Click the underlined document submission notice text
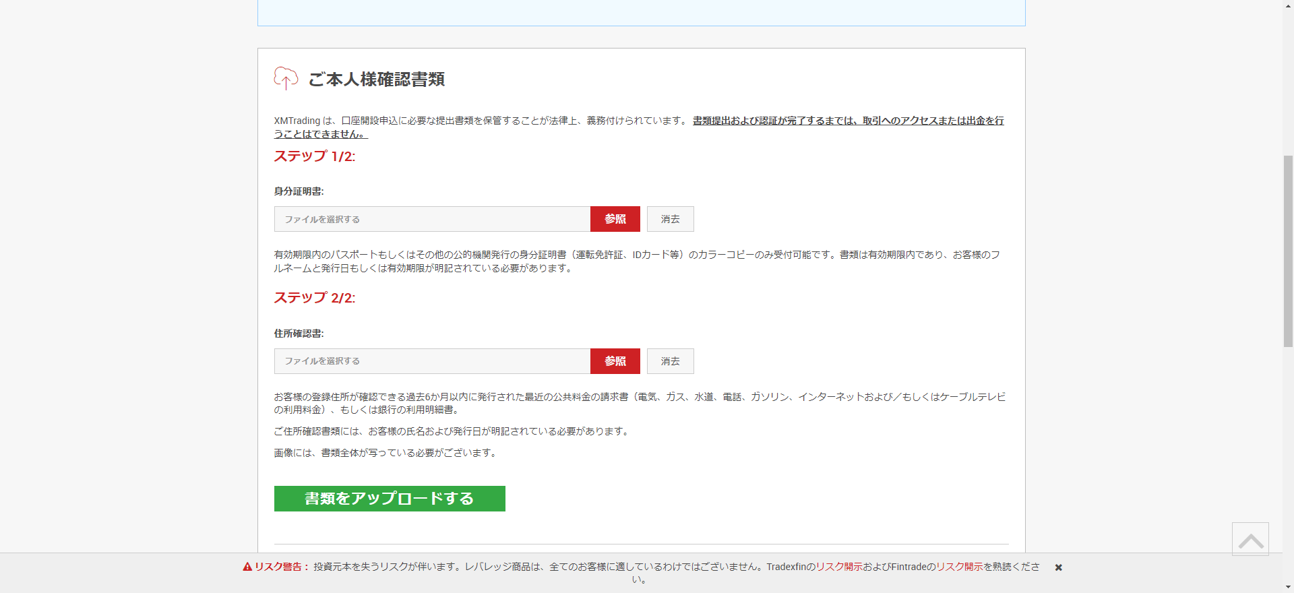The height and width of the screenshot is (593, 1294). (848, 121)
